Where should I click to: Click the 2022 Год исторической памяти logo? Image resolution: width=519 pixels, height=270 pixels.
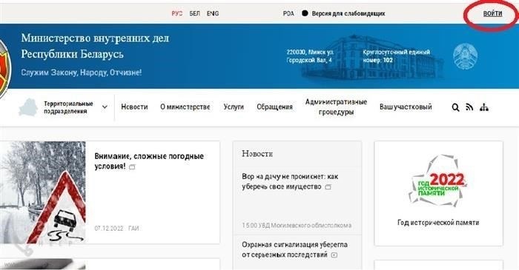pos(437,181)
